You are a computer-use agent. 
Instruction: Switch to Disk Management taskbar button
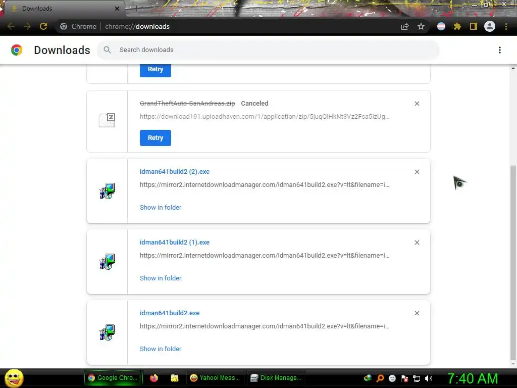[276, 378]
